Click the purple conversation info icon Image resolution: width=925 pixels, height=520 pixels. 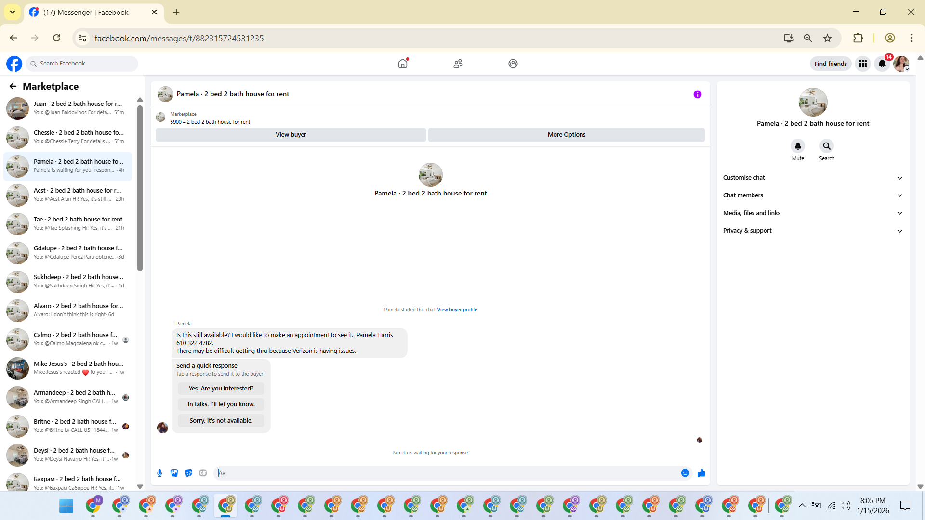[x=697, y=94]
